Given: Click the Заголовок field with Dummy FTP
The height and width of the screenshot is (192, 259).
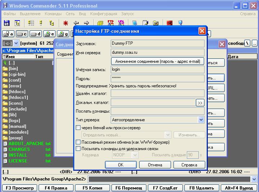Looking at the screenshot, I should (x=158, y=43).
